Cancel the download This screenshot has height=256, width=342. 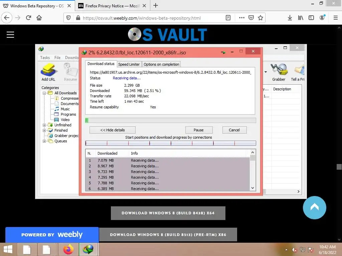[x=234, y=130]
